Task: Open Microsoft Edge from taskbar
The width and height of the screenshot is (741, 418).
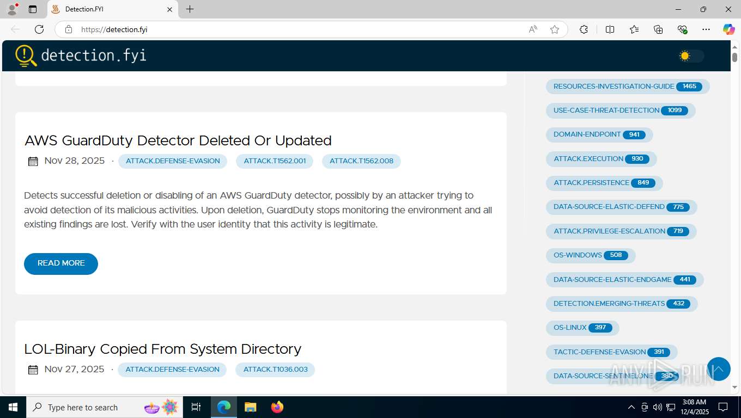Action: pos(224,407)
